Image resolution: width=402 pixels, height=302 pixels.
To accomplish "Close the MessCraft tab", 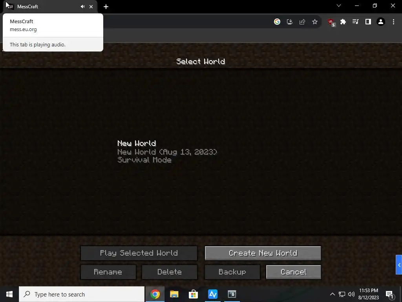I will [91, 7].
